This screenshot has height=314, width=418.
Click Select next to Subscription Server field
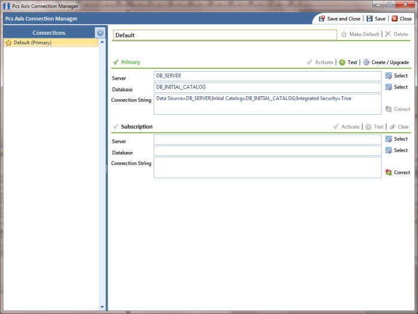click(x=397, y=139)
